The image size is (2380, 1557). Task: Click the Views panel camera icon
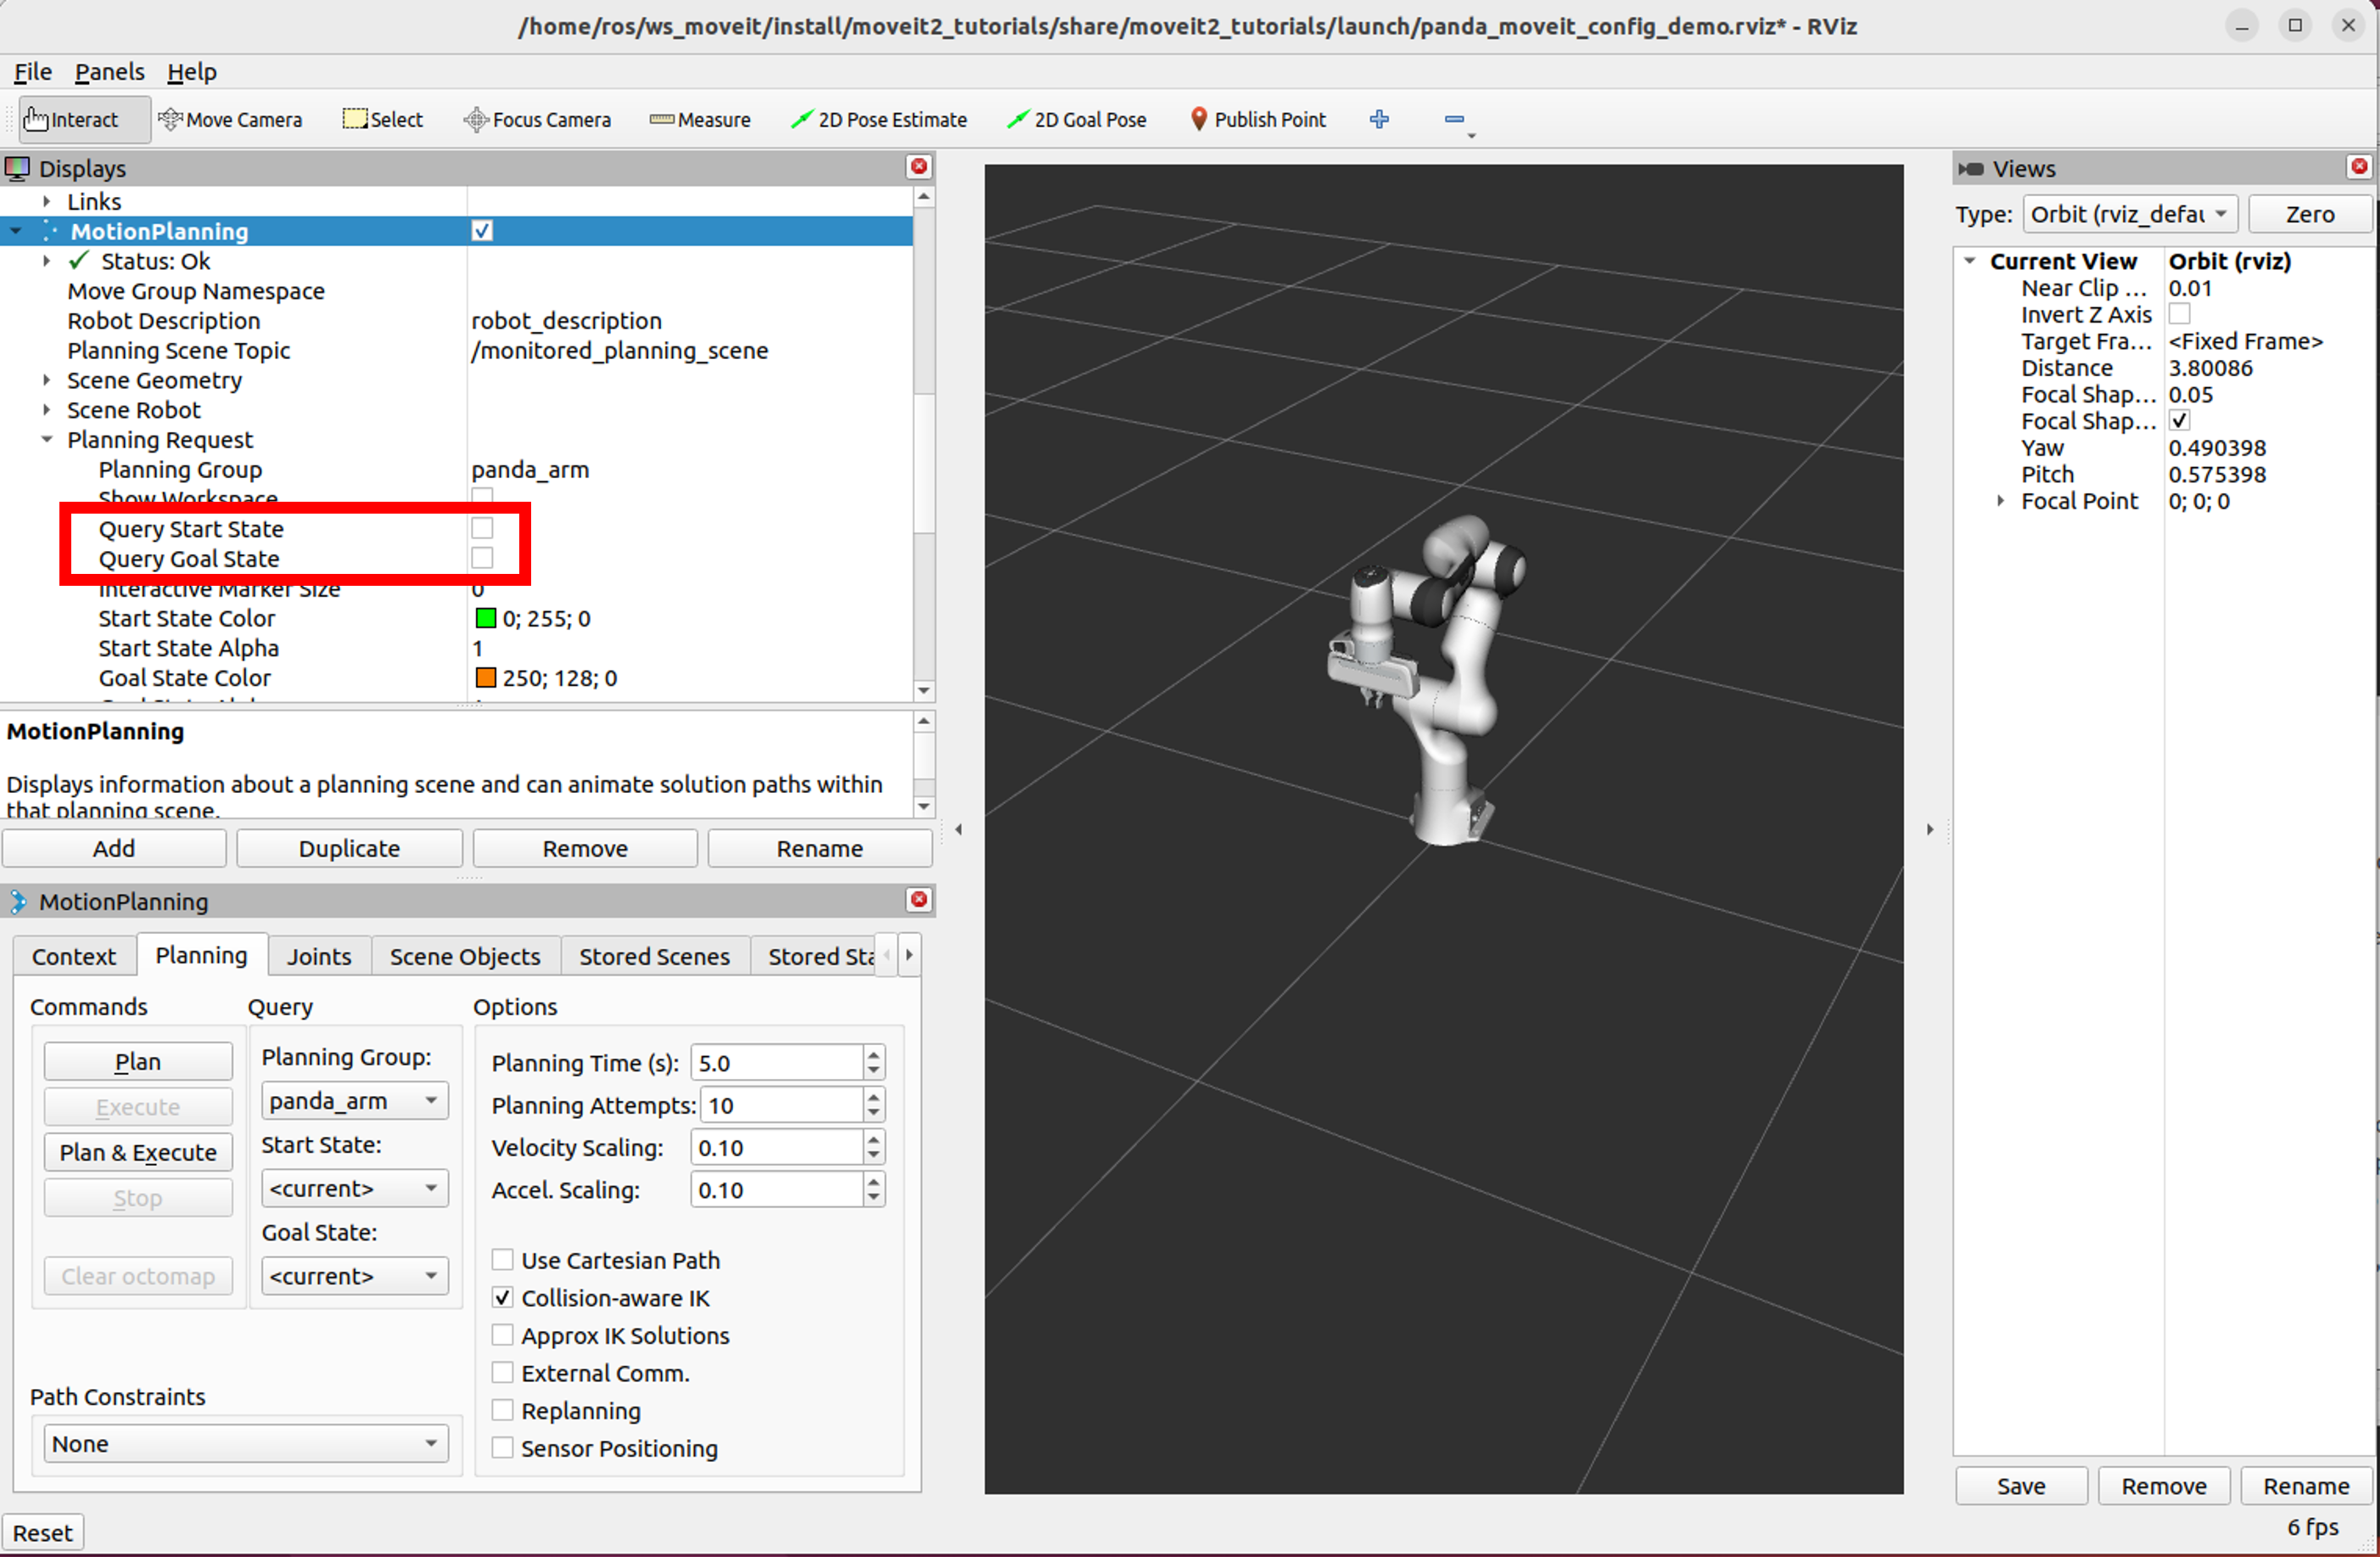[1970, 168]
